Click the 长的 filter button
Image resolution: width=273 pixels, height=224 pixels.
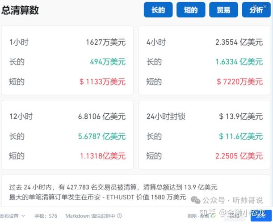[x=158, y=10]
